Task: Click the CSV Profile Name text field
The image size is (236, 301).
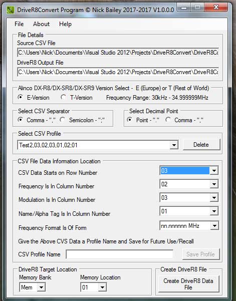Action: 119,254
